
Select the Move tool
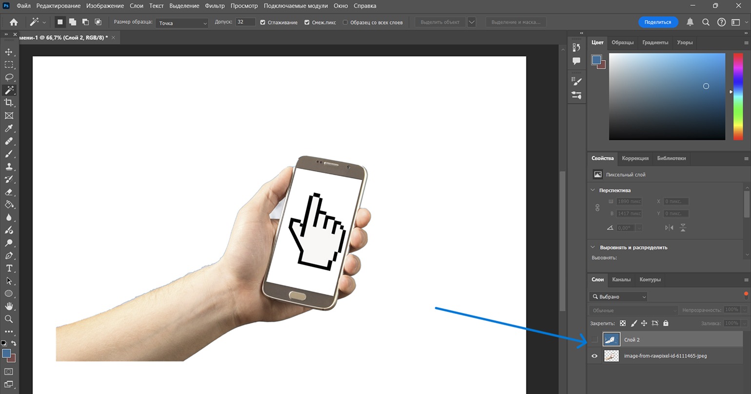[x=9, y=52]
